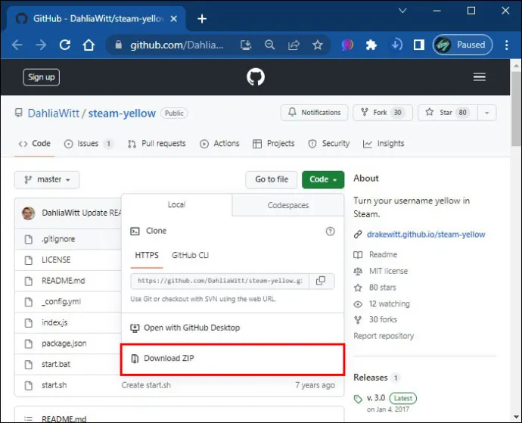Copy the HTTPS clone URL to clipboard

pos(322,281)
